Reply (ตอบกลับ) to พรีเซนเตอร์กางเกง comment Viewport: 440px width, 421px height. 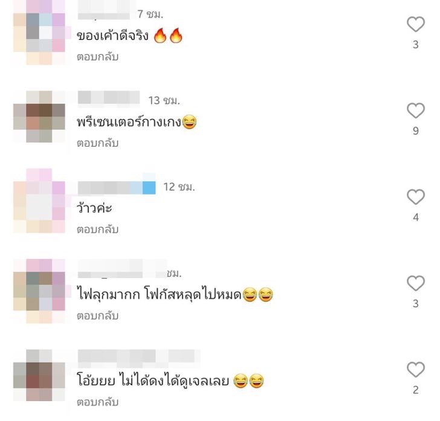point(98,143)
